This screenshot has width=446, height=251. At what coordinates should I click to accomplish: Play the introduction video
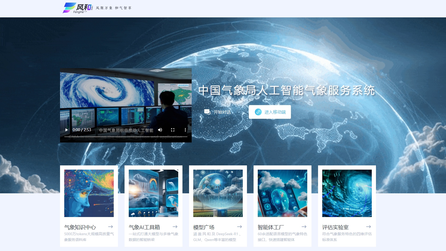pos(66,130)
